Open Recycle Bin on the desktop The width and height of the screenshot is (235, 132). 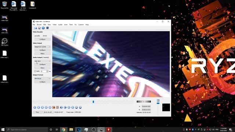(4, 5)
